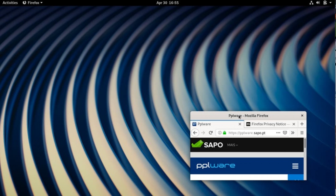Click the pplware site logo

(216, 166)
